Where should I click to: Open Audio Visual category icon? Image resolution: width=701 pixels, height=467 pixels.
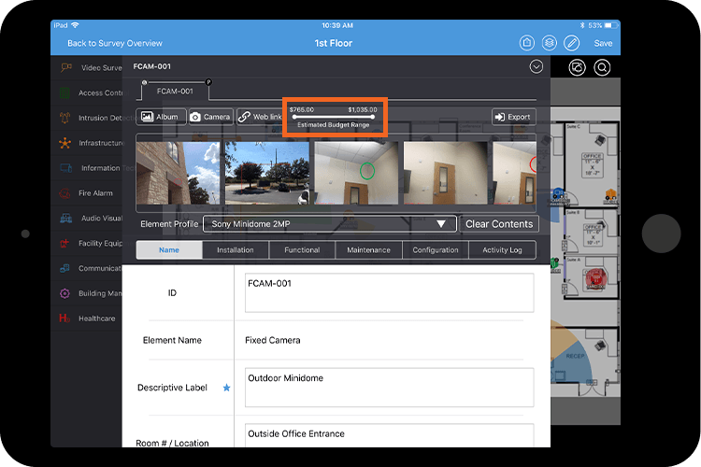coord(66,218)
